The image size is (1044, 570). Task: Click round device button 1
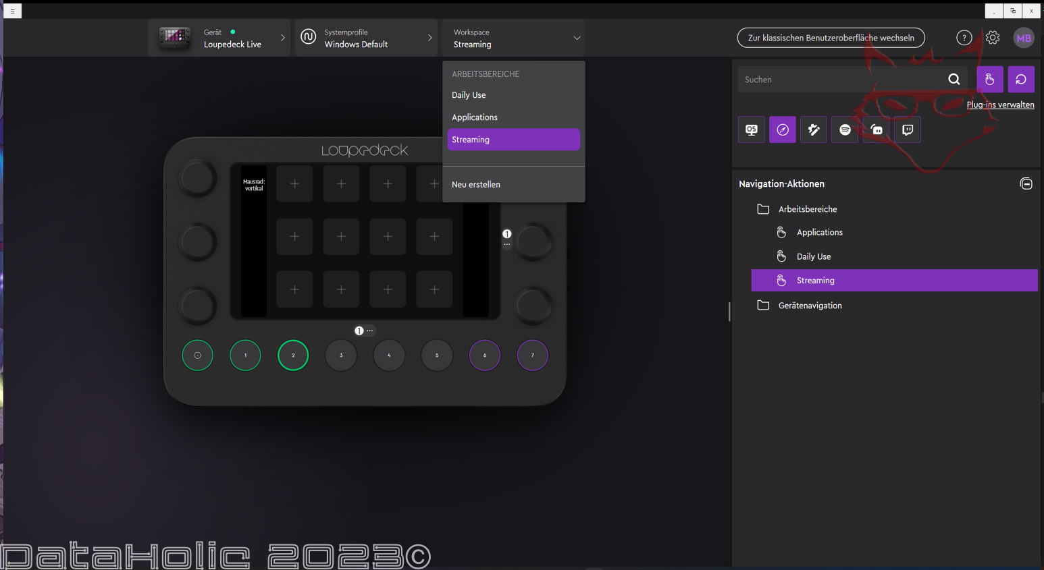click(245, 355)
